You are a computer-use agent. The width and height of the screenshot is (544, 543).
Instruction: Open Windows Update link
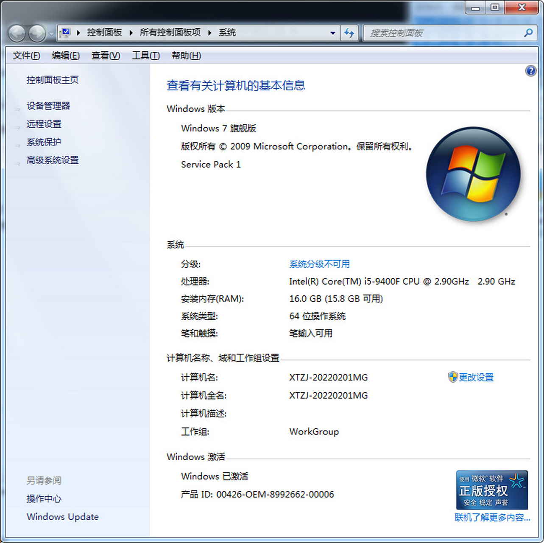point(63,517)
